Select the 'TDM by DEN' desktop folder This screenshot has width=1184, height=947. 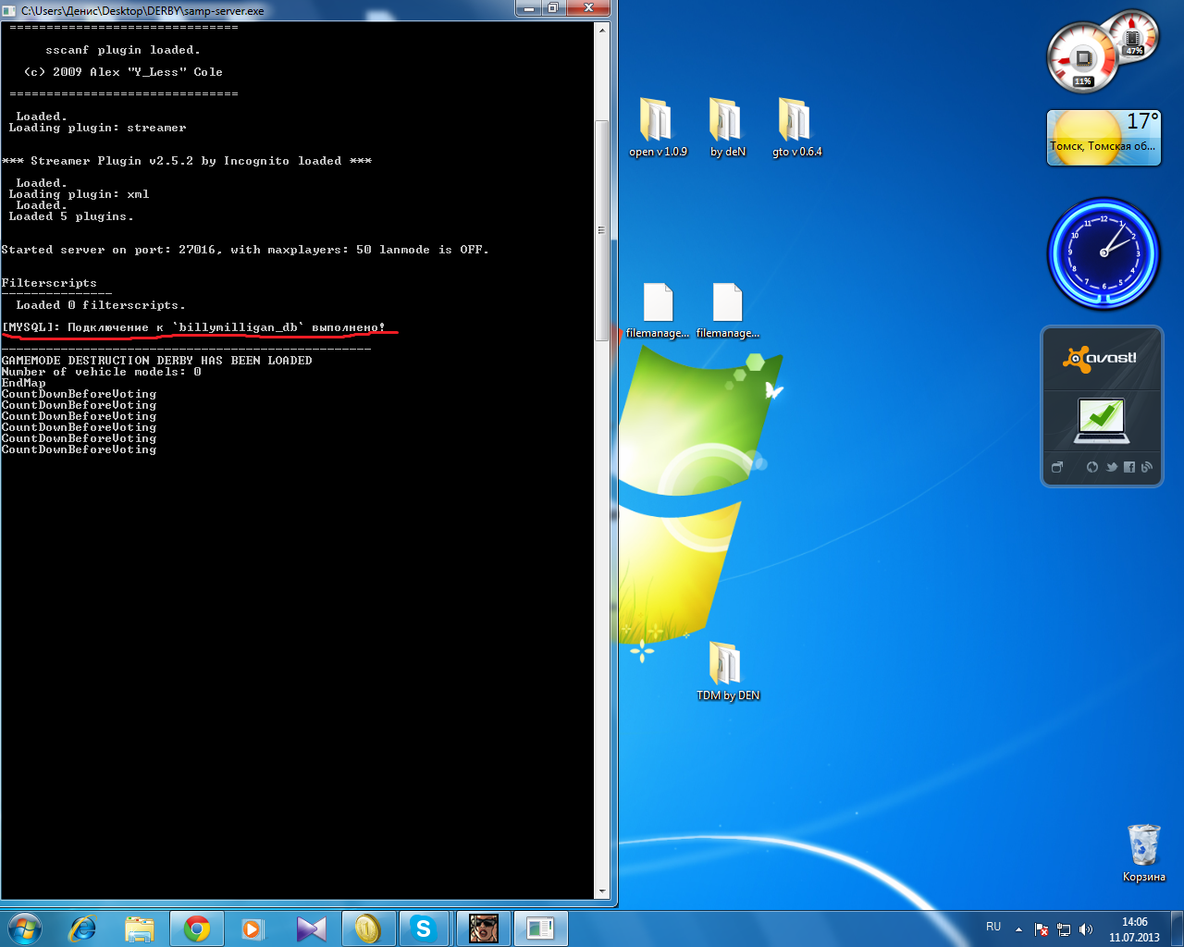coord(728,671)
